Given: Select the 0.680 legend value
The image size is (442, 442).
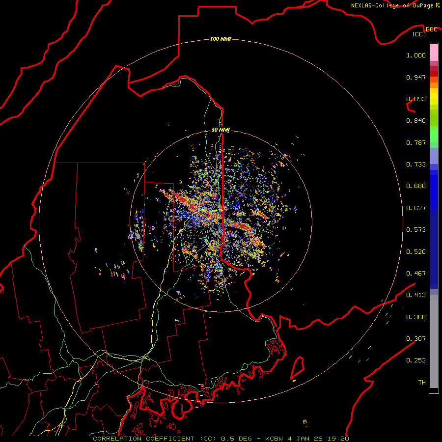Looking at the screenshot, I should (x=416, y=186).
